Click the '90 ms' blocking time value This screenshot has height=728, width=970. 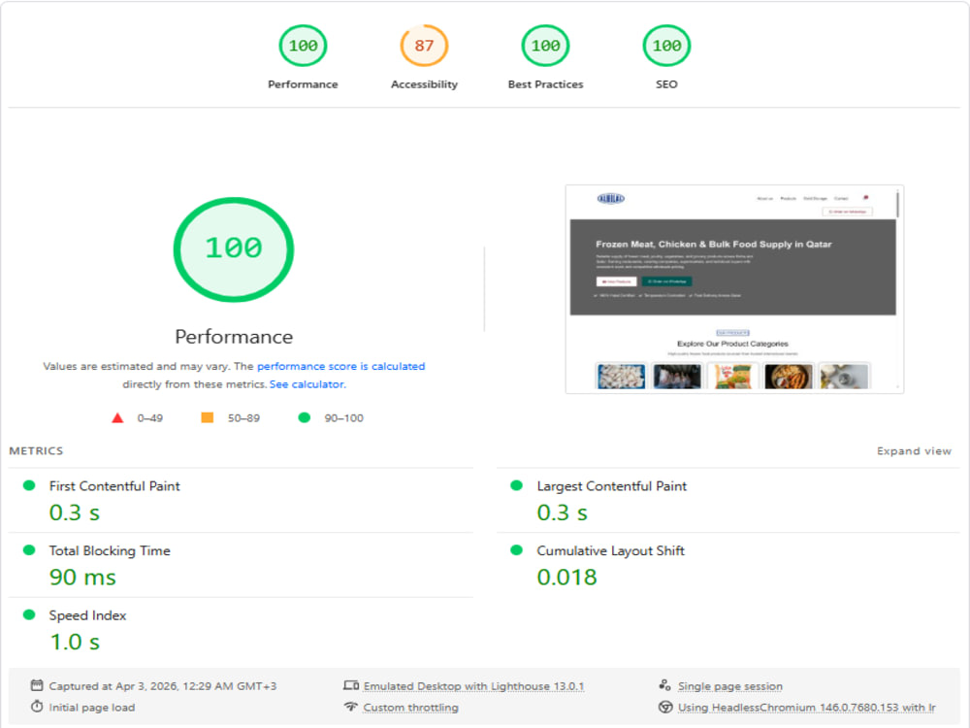[x=82, y=577]
